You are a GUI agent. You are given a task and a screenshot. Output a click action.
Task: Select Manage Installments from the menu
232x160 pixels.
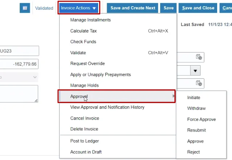tap(90, 20)
